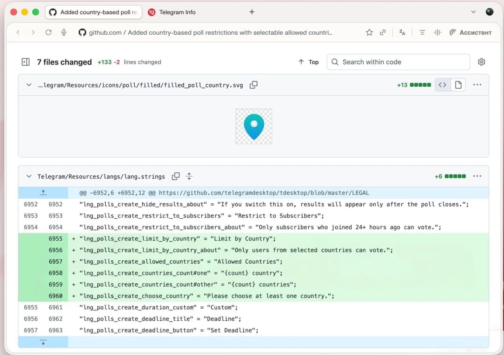Focus the Search within code field
Viewport: 504px width, 355px height.
tap(398, 62)
